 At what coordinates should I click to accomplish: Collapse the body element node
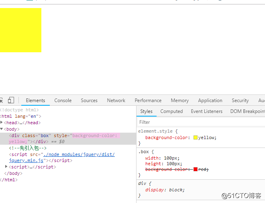click(2, 129)
